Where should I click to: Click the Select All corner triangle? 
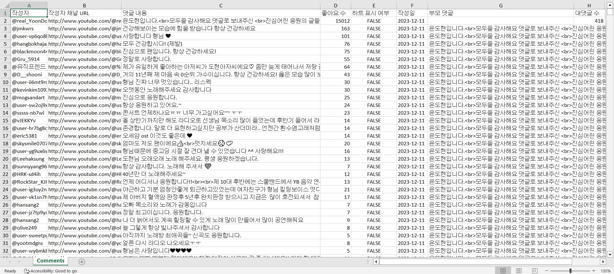click(x=5, y=5)
